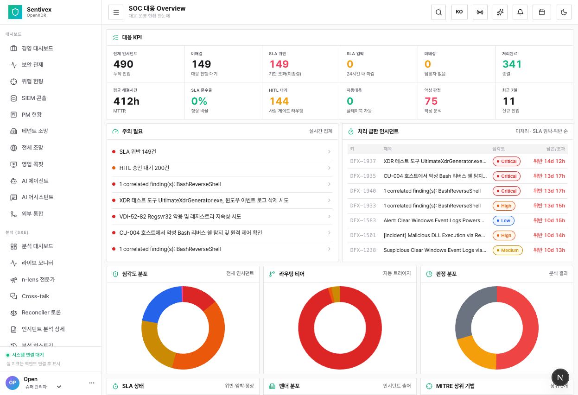
Task: Click the telescope icon beside n-lens 전문가
Action: point(13,280)
